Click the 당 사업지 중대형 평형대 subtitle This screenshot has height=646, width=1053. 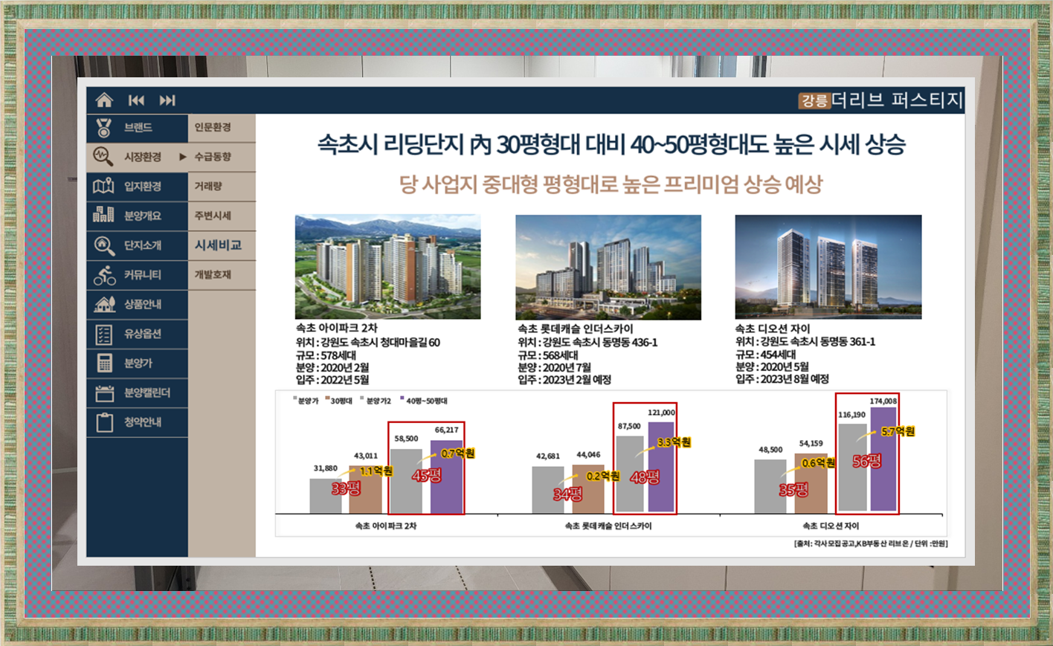(x=611, y=184)
